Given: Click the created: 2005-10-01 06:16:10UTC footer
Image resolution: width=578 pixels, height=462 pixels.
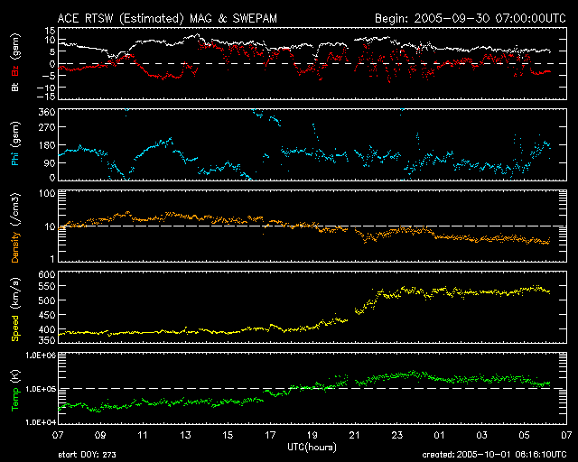Looking at the screenshot, I should pyautogui.click(x=494, y=455).
